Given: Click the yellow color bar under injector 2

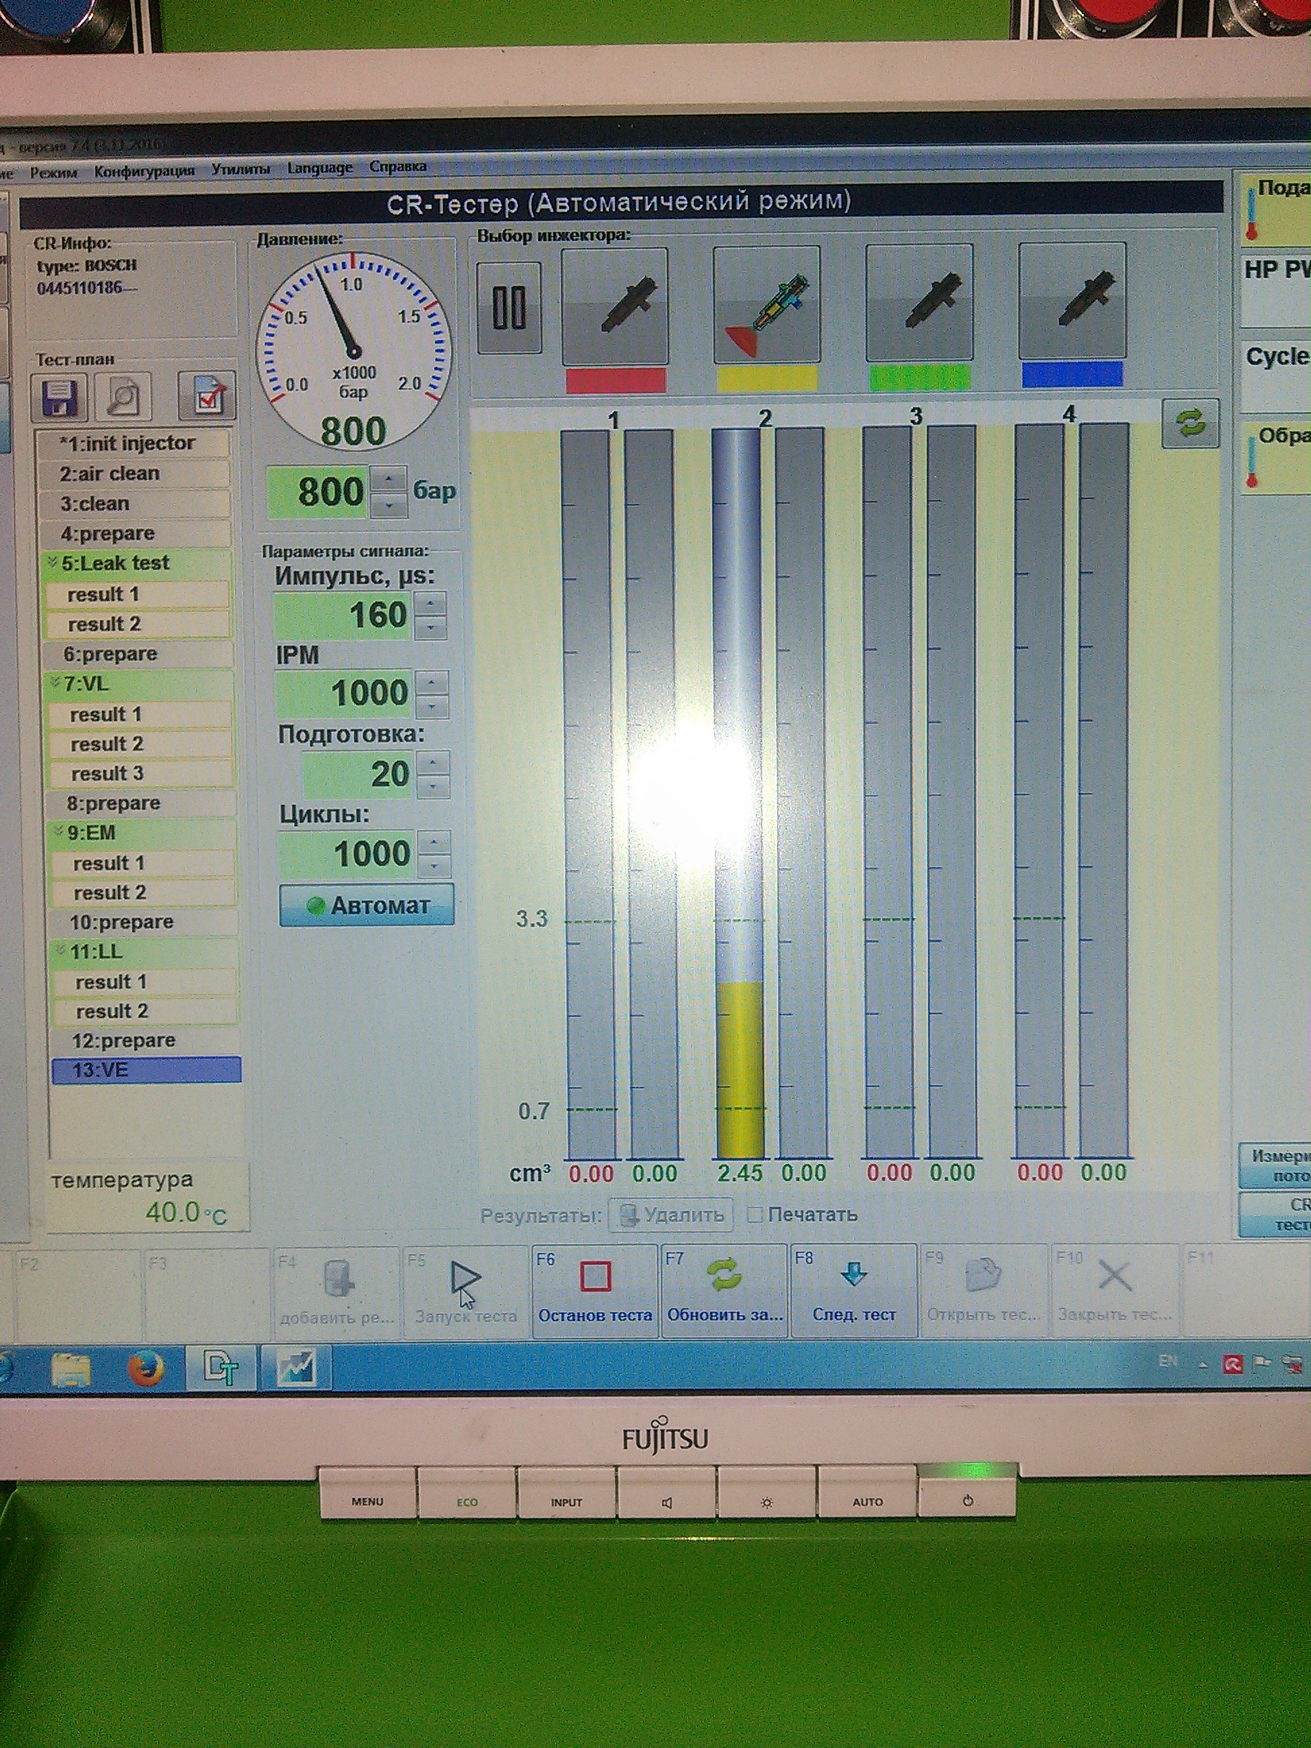Looking at the screenshot, I should click(767, 378).
